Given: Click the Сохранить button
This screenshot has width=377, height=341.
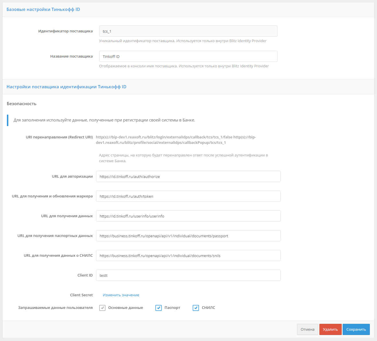Looking at the screenshot, I should point(356,329).
